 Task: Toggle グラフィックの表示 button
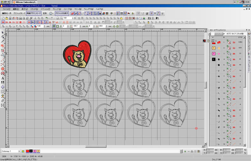pos(62,13)
